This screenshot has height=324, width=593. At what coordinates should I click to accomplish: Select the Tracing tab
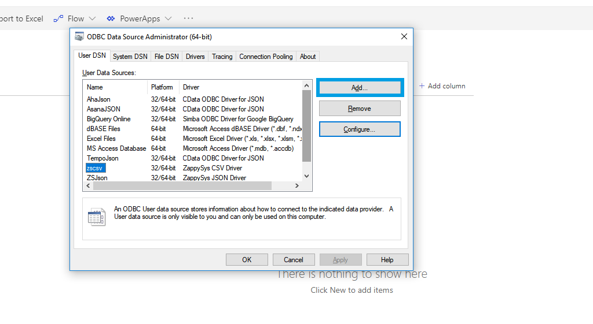coord(222,57)
